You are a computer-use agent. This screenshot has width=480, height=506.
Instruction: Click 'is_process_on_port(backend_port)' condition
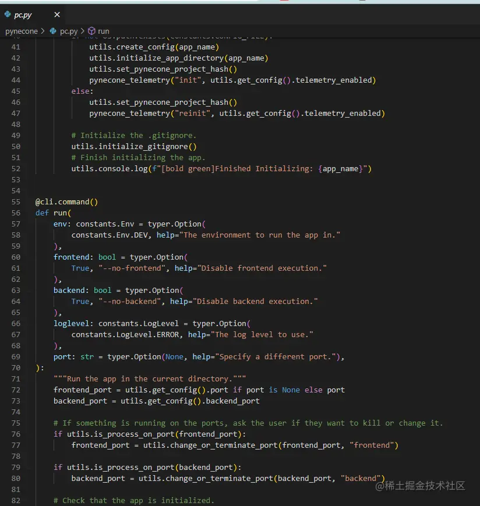[x=165, y=468]
